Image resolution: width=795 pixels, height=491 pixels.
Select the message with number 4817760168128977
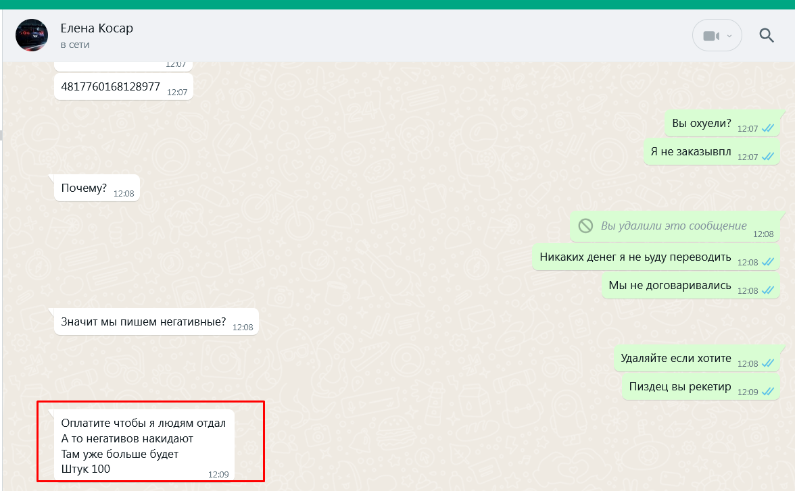123,86
